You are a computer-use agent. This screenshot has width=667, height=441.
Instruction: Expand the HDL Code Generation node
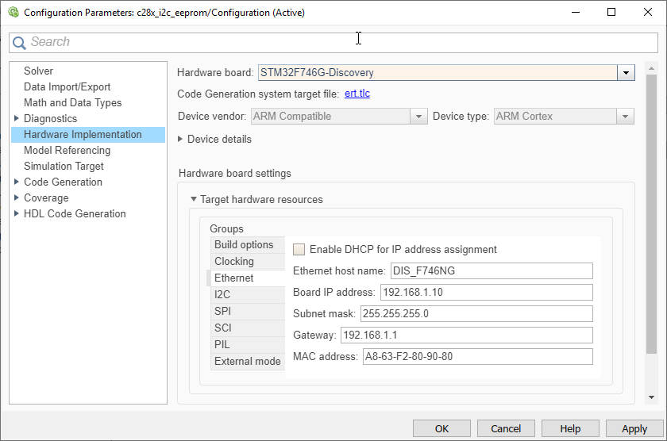17,214
